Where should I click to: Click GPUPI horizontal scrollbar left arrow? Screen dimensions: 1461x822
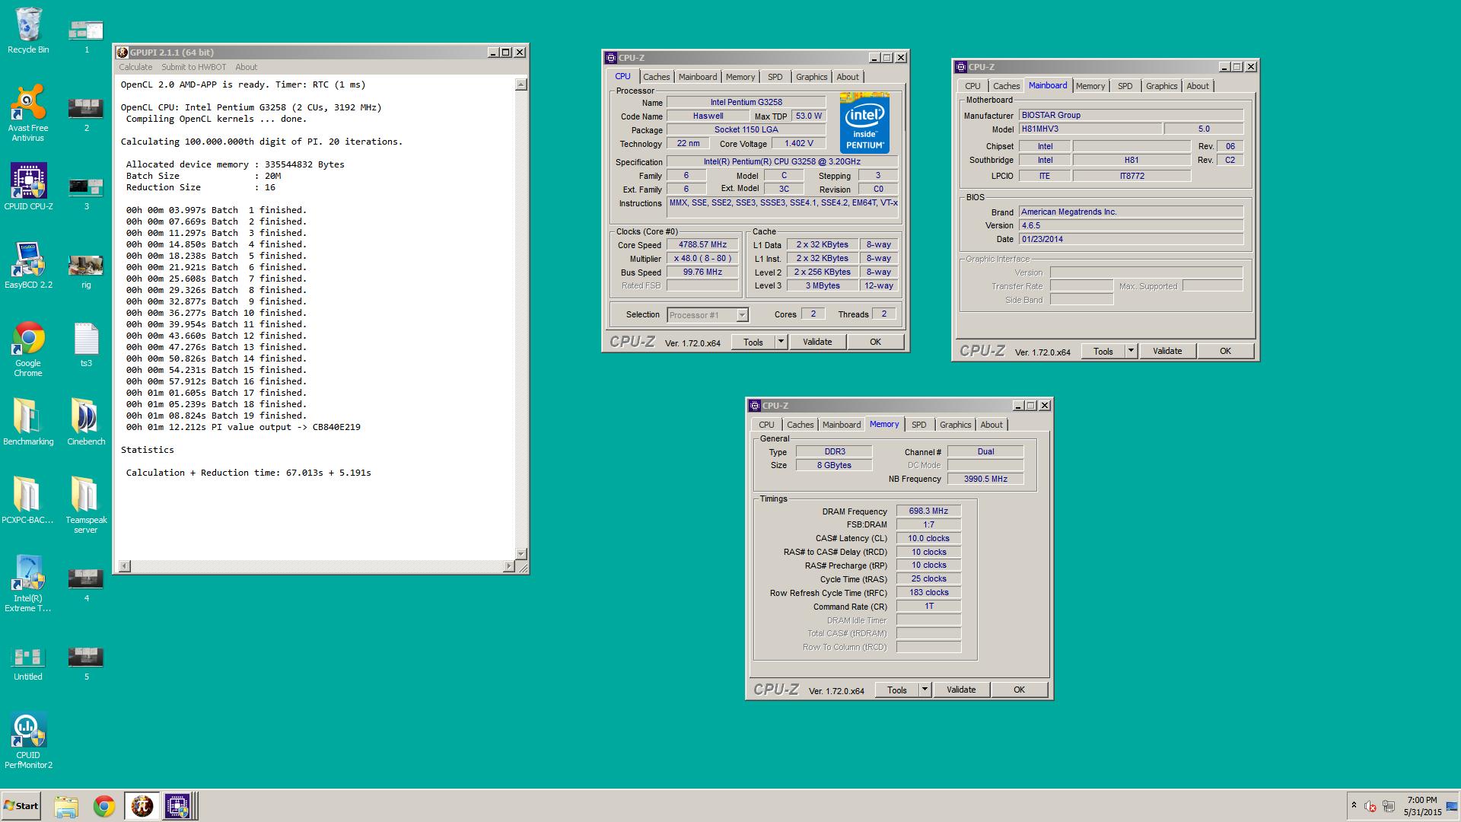pyautogui.click(x=125, y=566)
